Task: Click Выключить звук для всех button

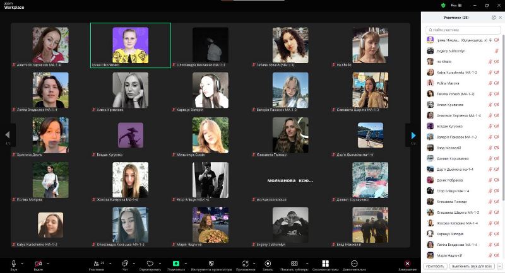Action: tap(472, 267)
